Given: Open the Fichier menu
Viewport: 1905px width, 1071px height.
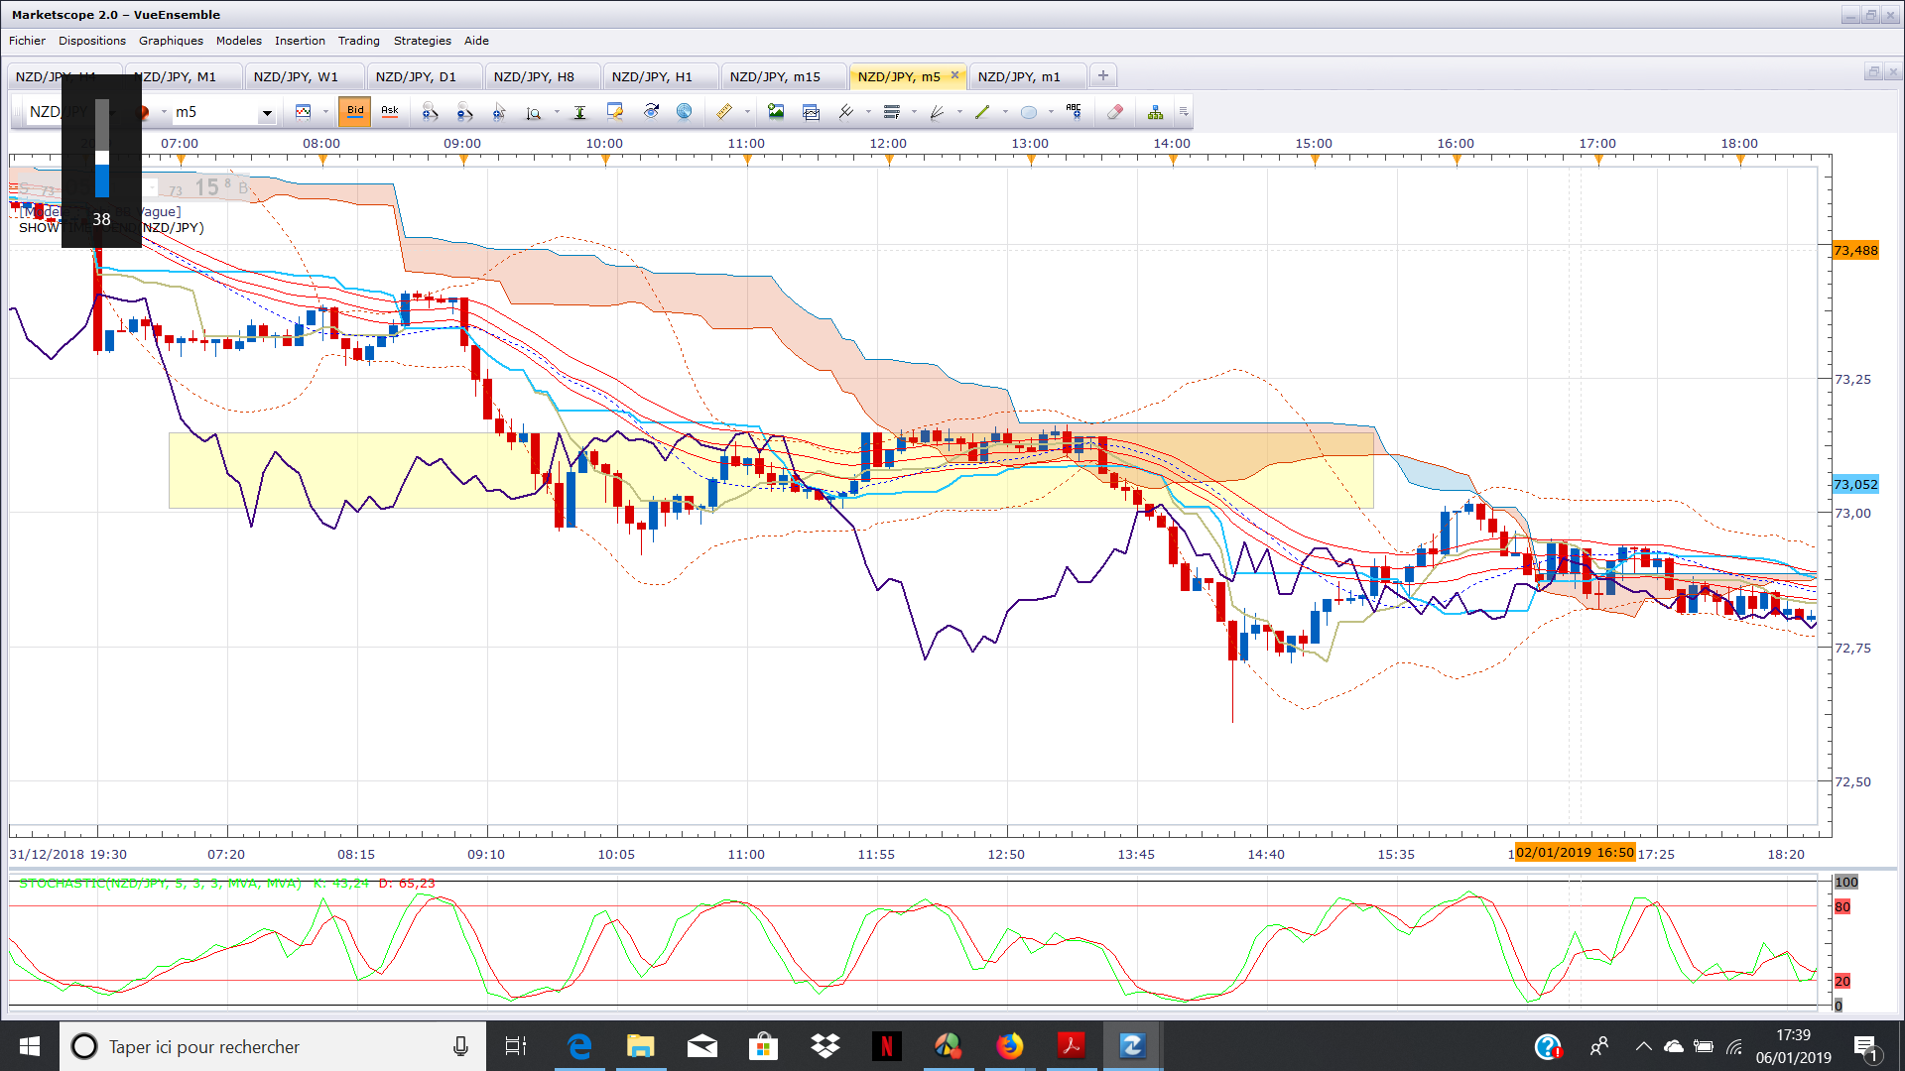Looking at the screenshot, I should tap(27, 41).
